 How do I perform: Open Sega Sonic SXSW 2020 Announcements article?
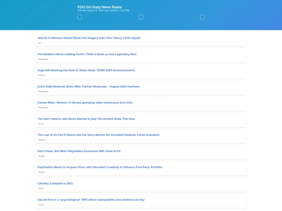86,70
